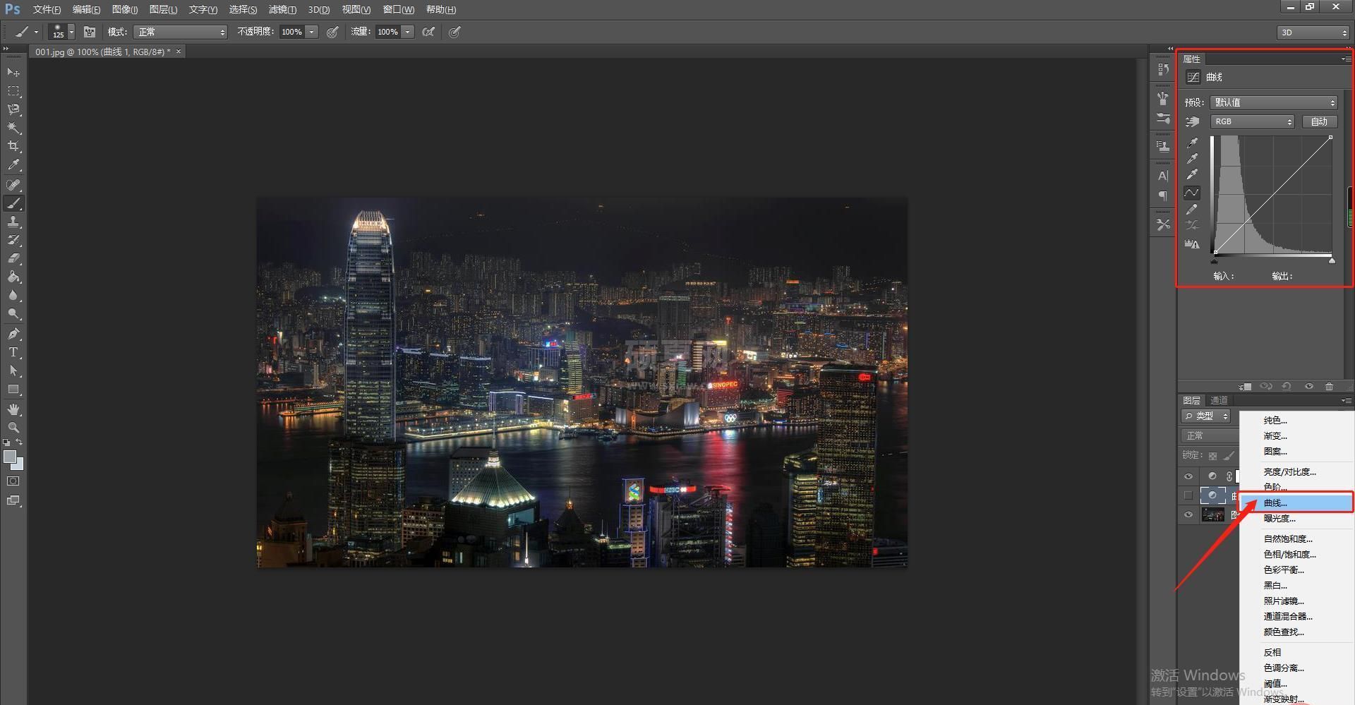This screenshot has width=1355, height=705.
Task: Open the brush preset picker size 125
Action: pyautogui.click(x=61, y=32)
